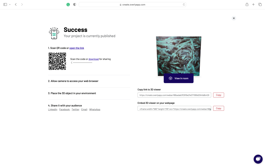
Task: Download the QR code for sharing
Action: pos(93,59)
